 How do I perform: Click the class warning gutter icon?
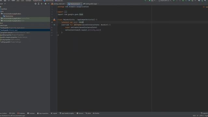[x=54, y=19]
